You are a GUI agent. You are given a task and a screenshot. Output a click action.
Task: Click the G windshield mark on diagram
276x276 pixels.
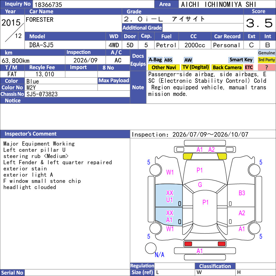pyautogui.click(x=200, y=185)
